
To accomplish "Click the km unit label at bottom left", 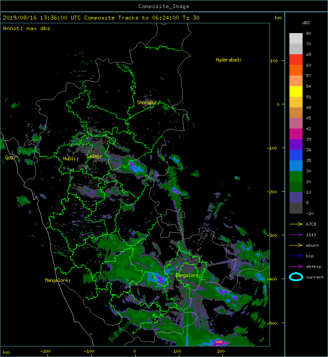I will pyautogui.click(x=6, y=352).
